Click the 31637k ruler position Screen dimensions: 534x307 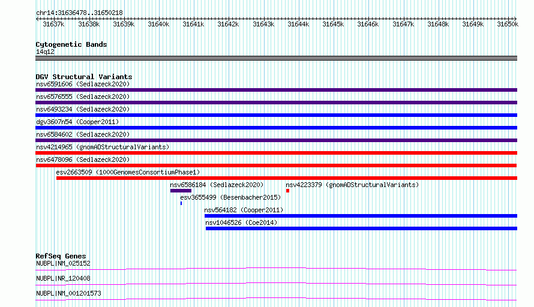pyautogui.click(x=53, y=24)
